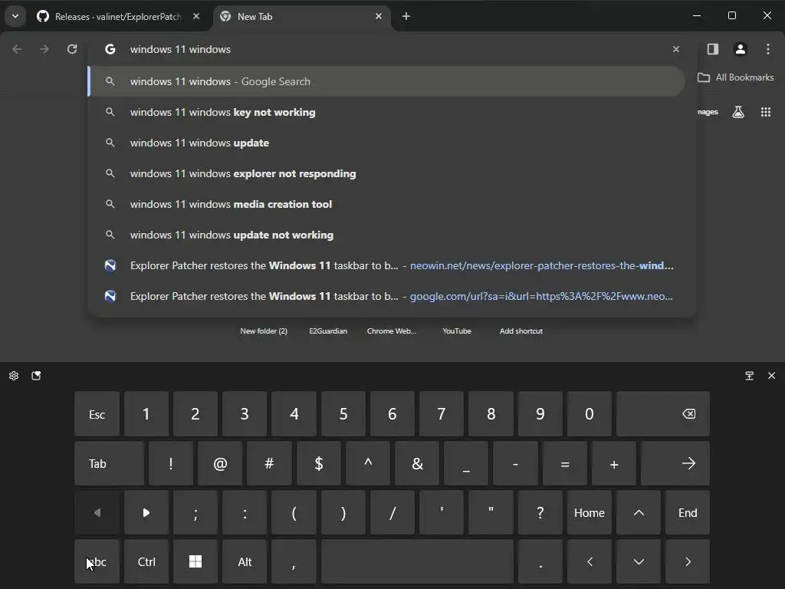Screen dimensions: 785x589
Task: Show the next symbols page on keyboard
Action: coord(146,512)
